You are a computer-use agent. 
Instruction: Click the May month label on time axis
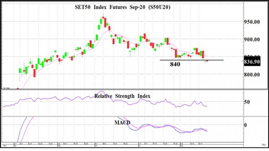(59, 146)
